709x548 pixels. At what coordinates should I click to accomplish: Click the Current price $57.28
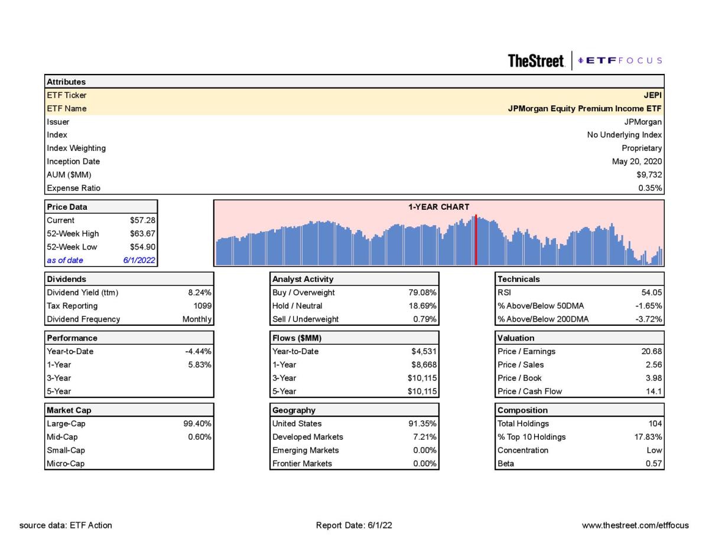[142, 220]
